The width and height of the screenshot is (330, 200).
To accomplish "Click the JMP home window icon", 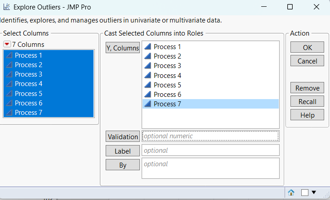I will (291, 192).
